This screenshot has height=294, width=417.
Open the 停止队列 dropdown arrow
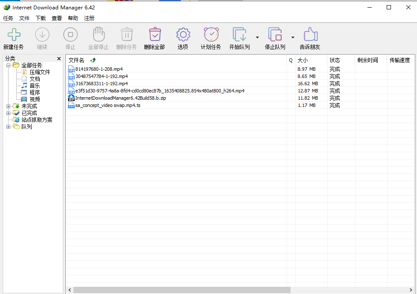pyautogui.click(x=293, y=37)
